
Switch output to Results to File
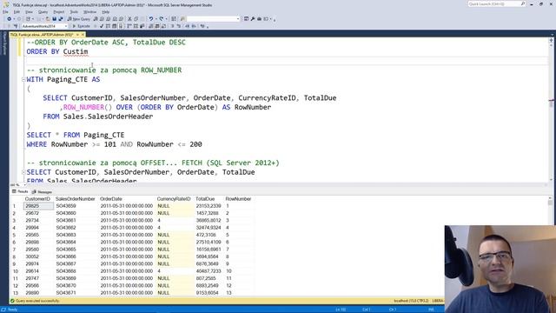163,26
